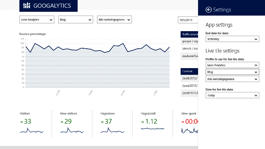Click the Googalytics bar chart logo

(27, 6)
